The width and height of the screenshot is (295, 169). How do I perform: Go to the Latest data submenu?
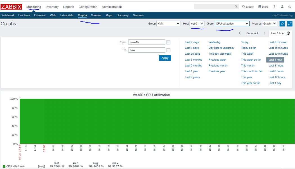pyautogui.click(x=67, y=15)
